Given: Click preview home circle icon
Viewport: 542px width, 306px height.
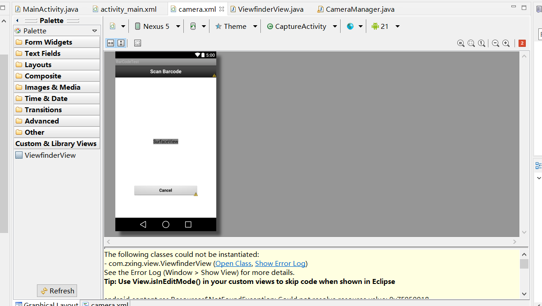Looking at the screenshot, I should click(x=166, y=224).
